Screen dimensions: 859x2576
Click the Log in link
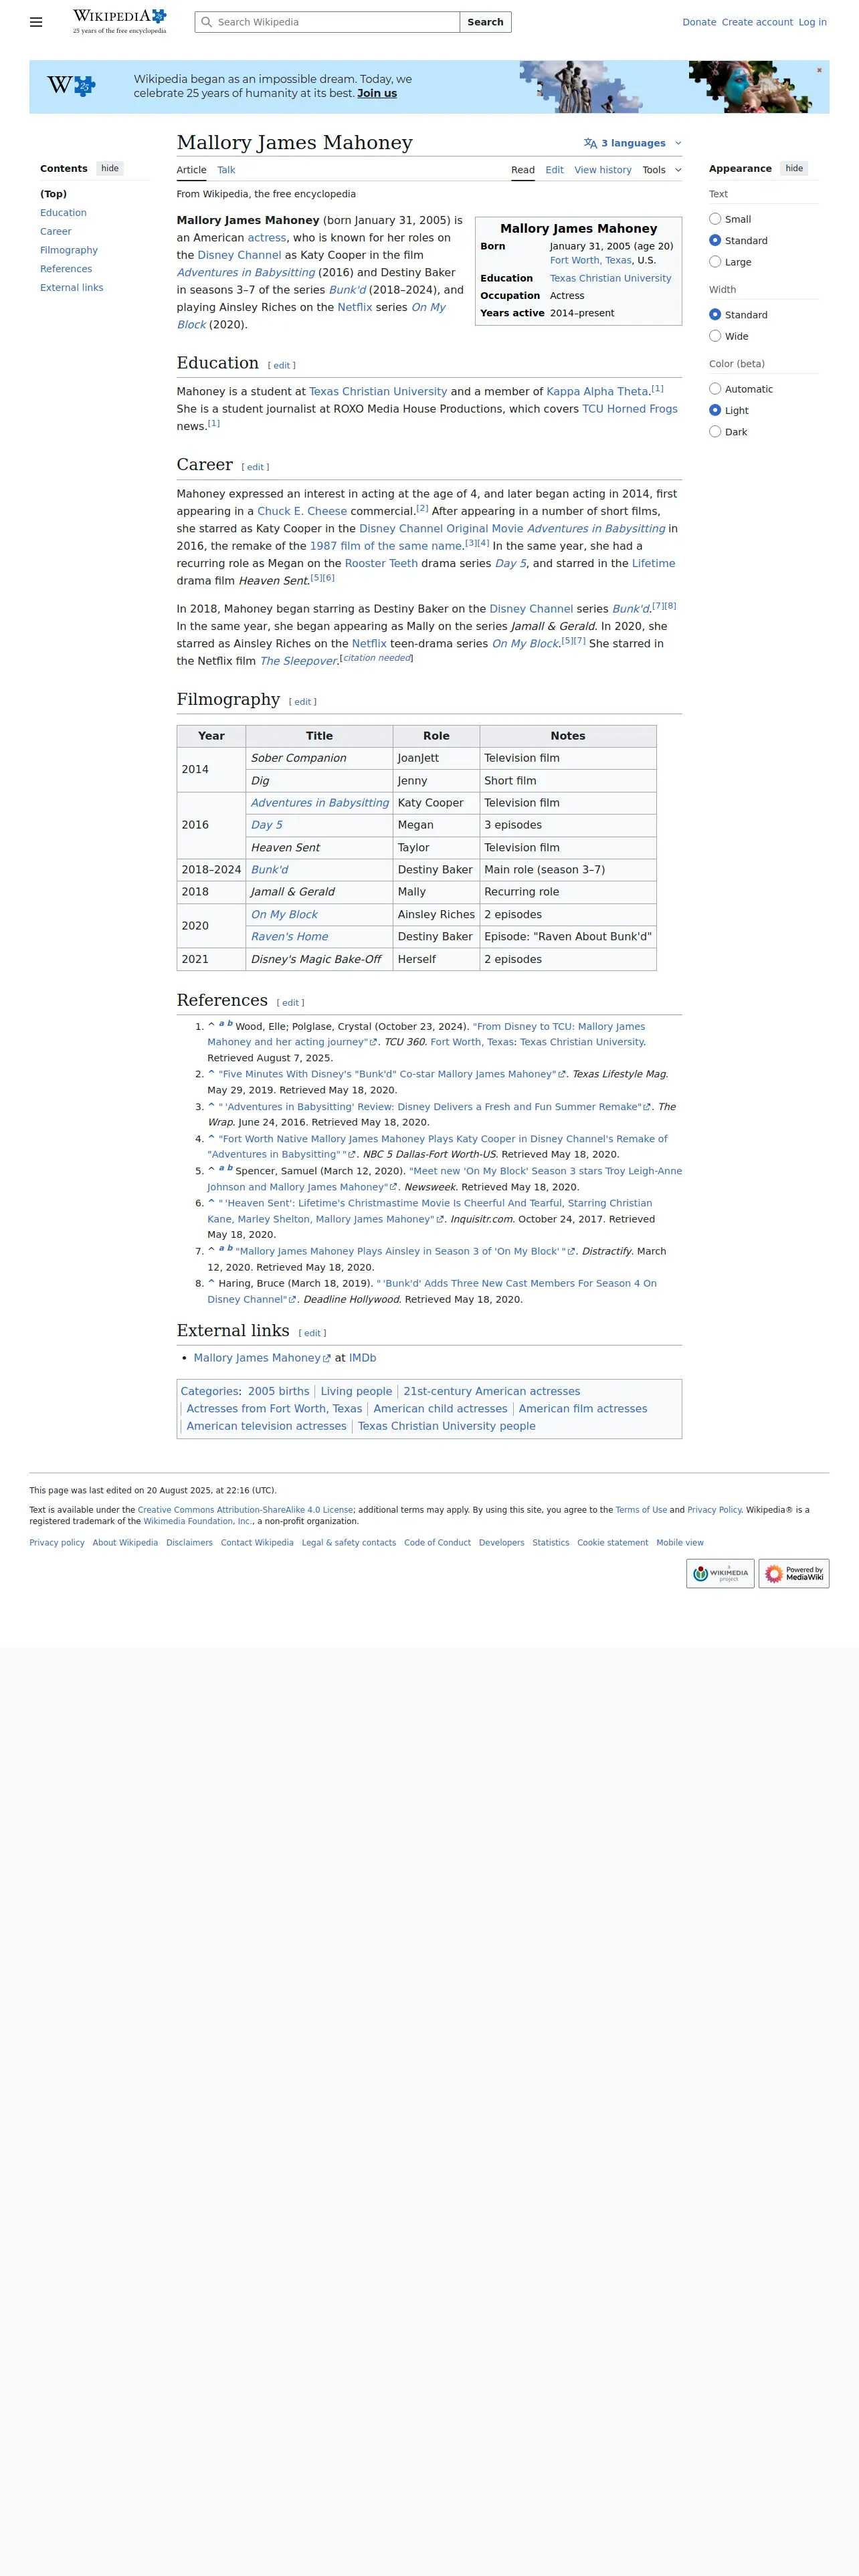tap(812, 22)
